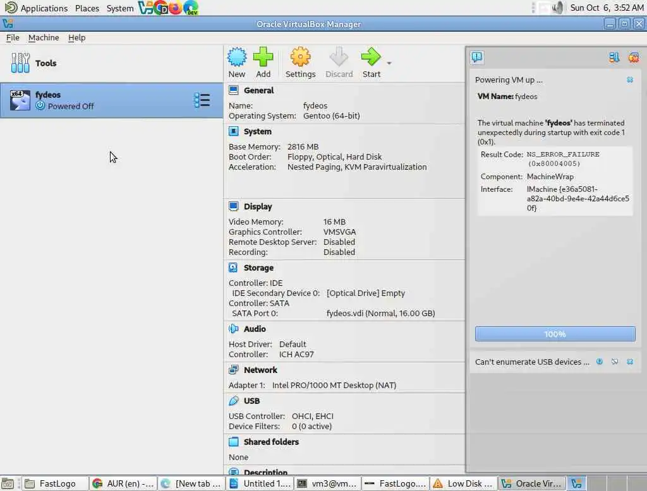The width and height of the screenshot is (647, 491).
Task: Open help for USB devices notification
Action: 600,362
